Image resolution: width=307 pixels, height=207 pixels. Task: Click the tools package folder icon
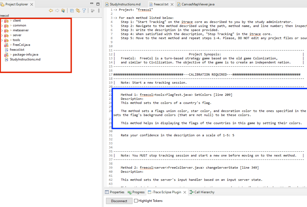click(6, 40)
